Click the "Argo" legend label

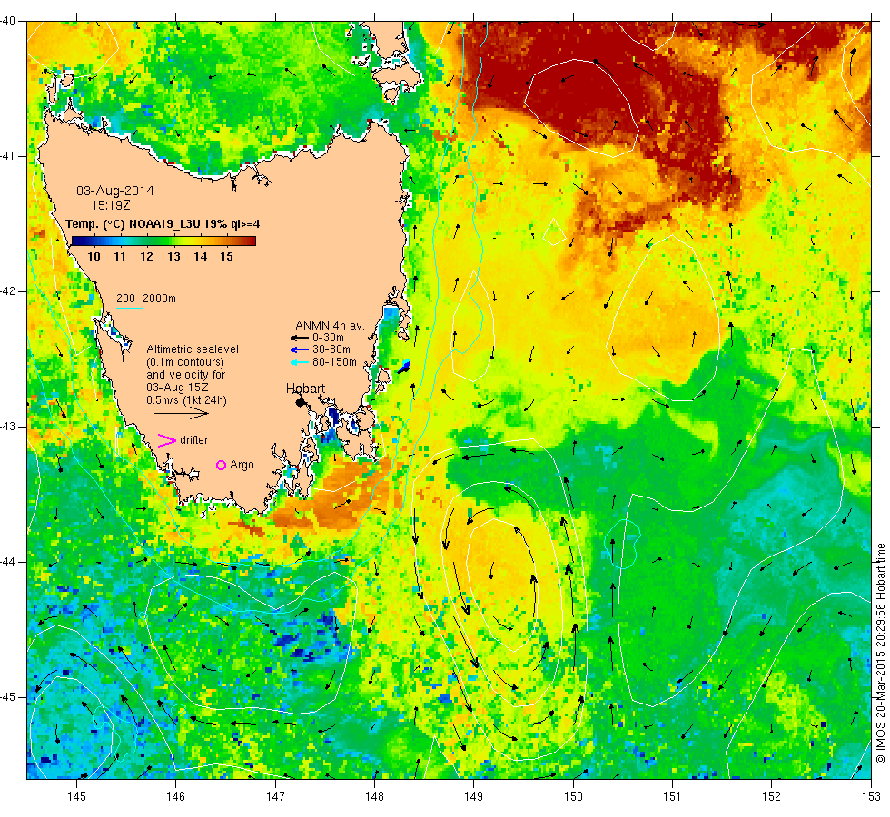(242, 465)
